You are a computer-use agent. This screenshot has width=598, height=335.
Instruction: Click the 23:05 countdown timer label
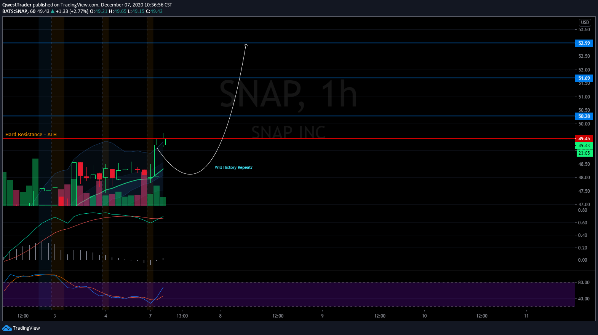584,153
